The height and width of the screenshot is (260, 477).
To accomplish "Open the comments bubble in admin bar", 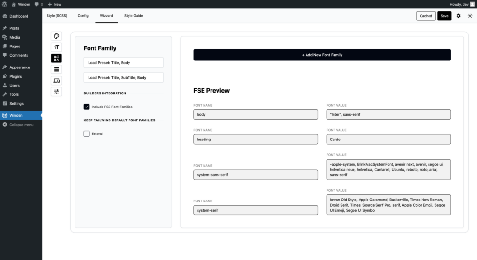I will (x=39, y=4).
